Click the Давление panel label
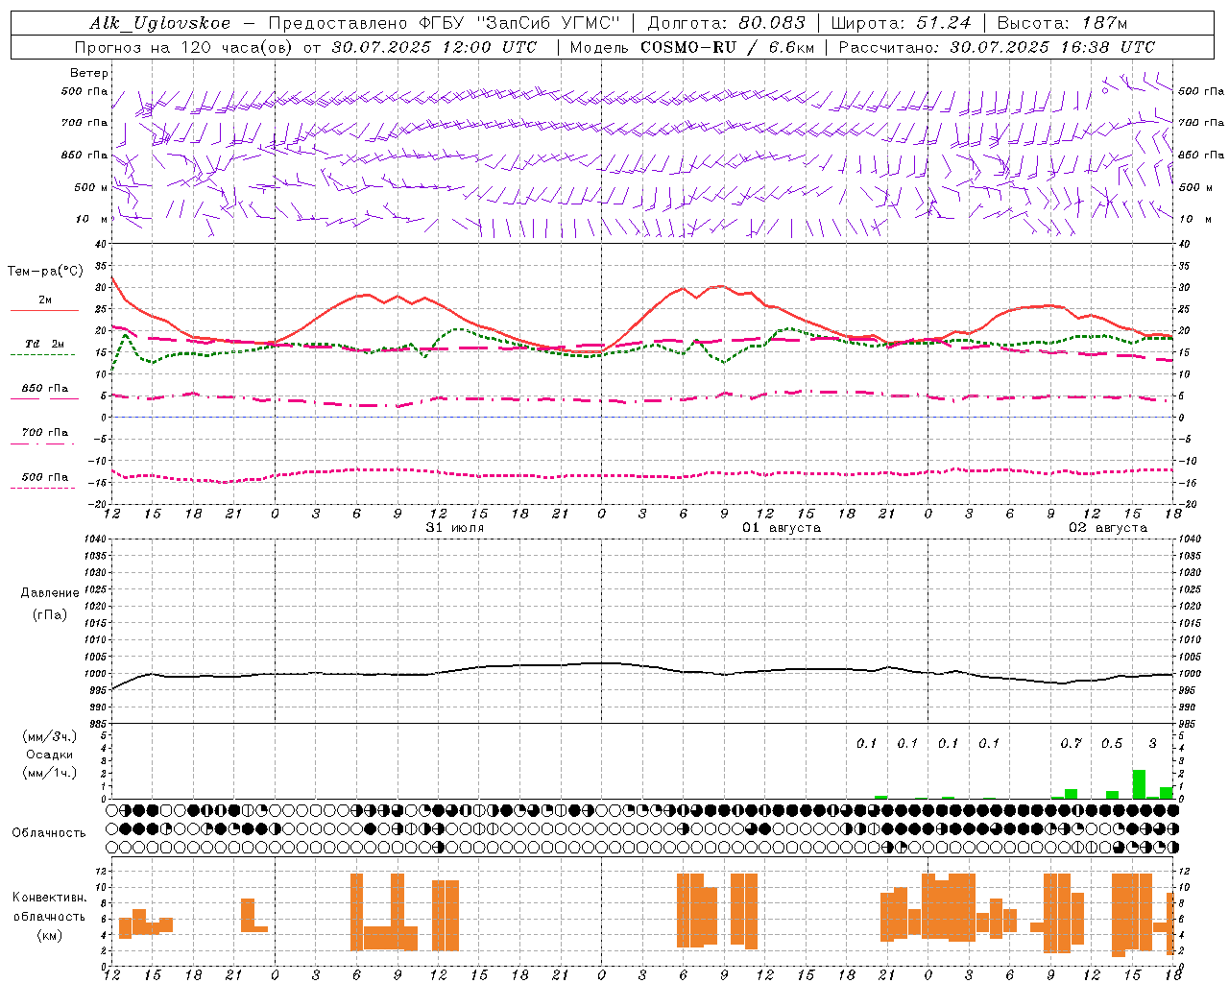Screen dimensions: 1229x983 click(x=50, y=593)
